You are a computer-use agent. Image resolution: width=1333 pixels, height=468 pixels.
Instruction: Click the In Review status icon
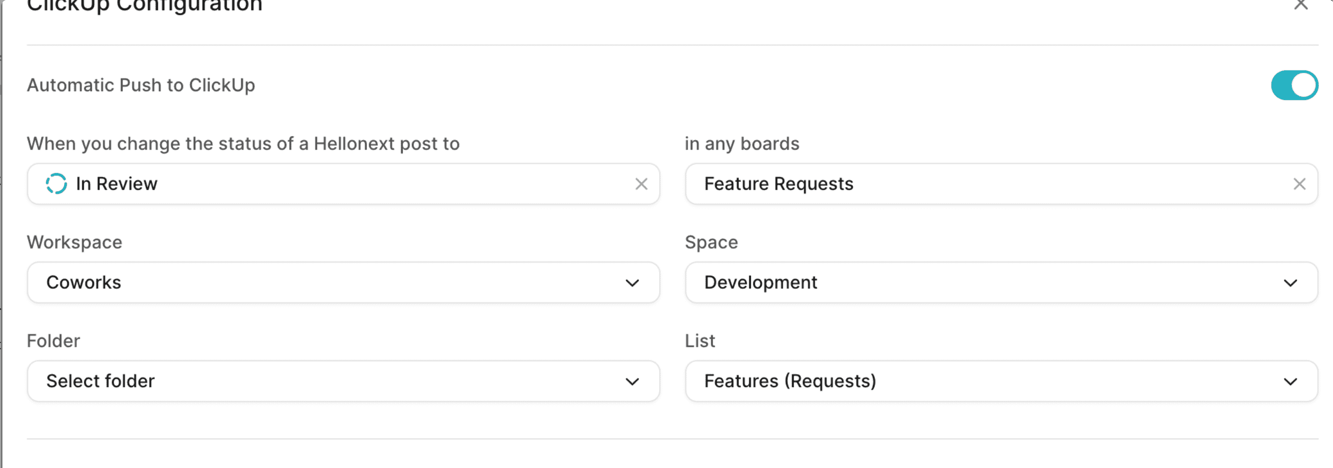tap(56, 184)
